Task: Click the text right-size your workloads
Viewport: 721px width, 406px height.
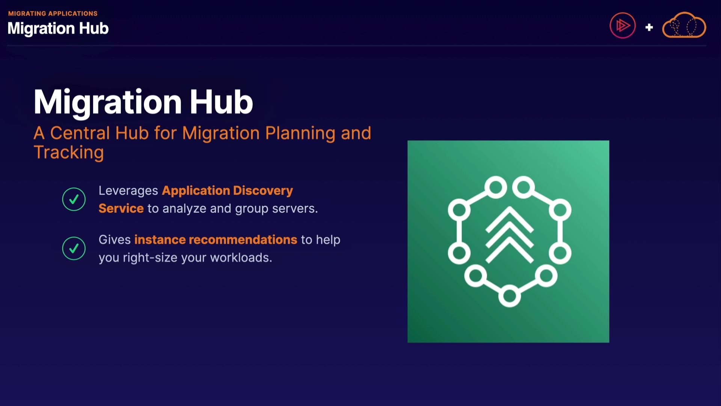Action: click(197, 258)
